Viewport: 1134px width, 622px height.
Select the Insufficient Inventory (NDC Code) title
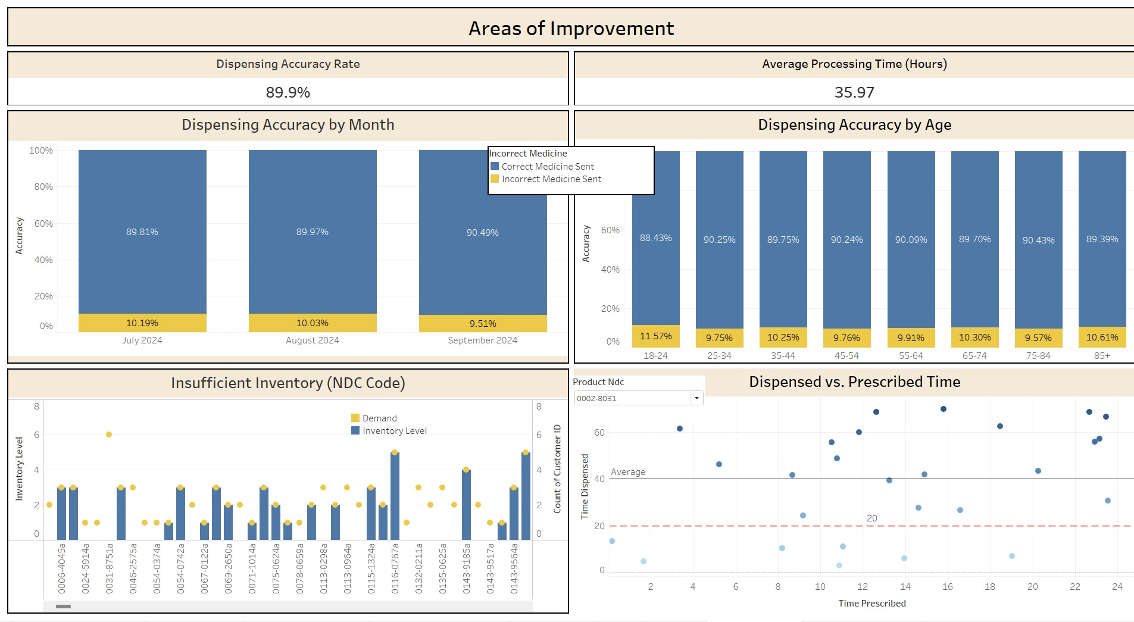pyautogui.click(x=288, y=383)
